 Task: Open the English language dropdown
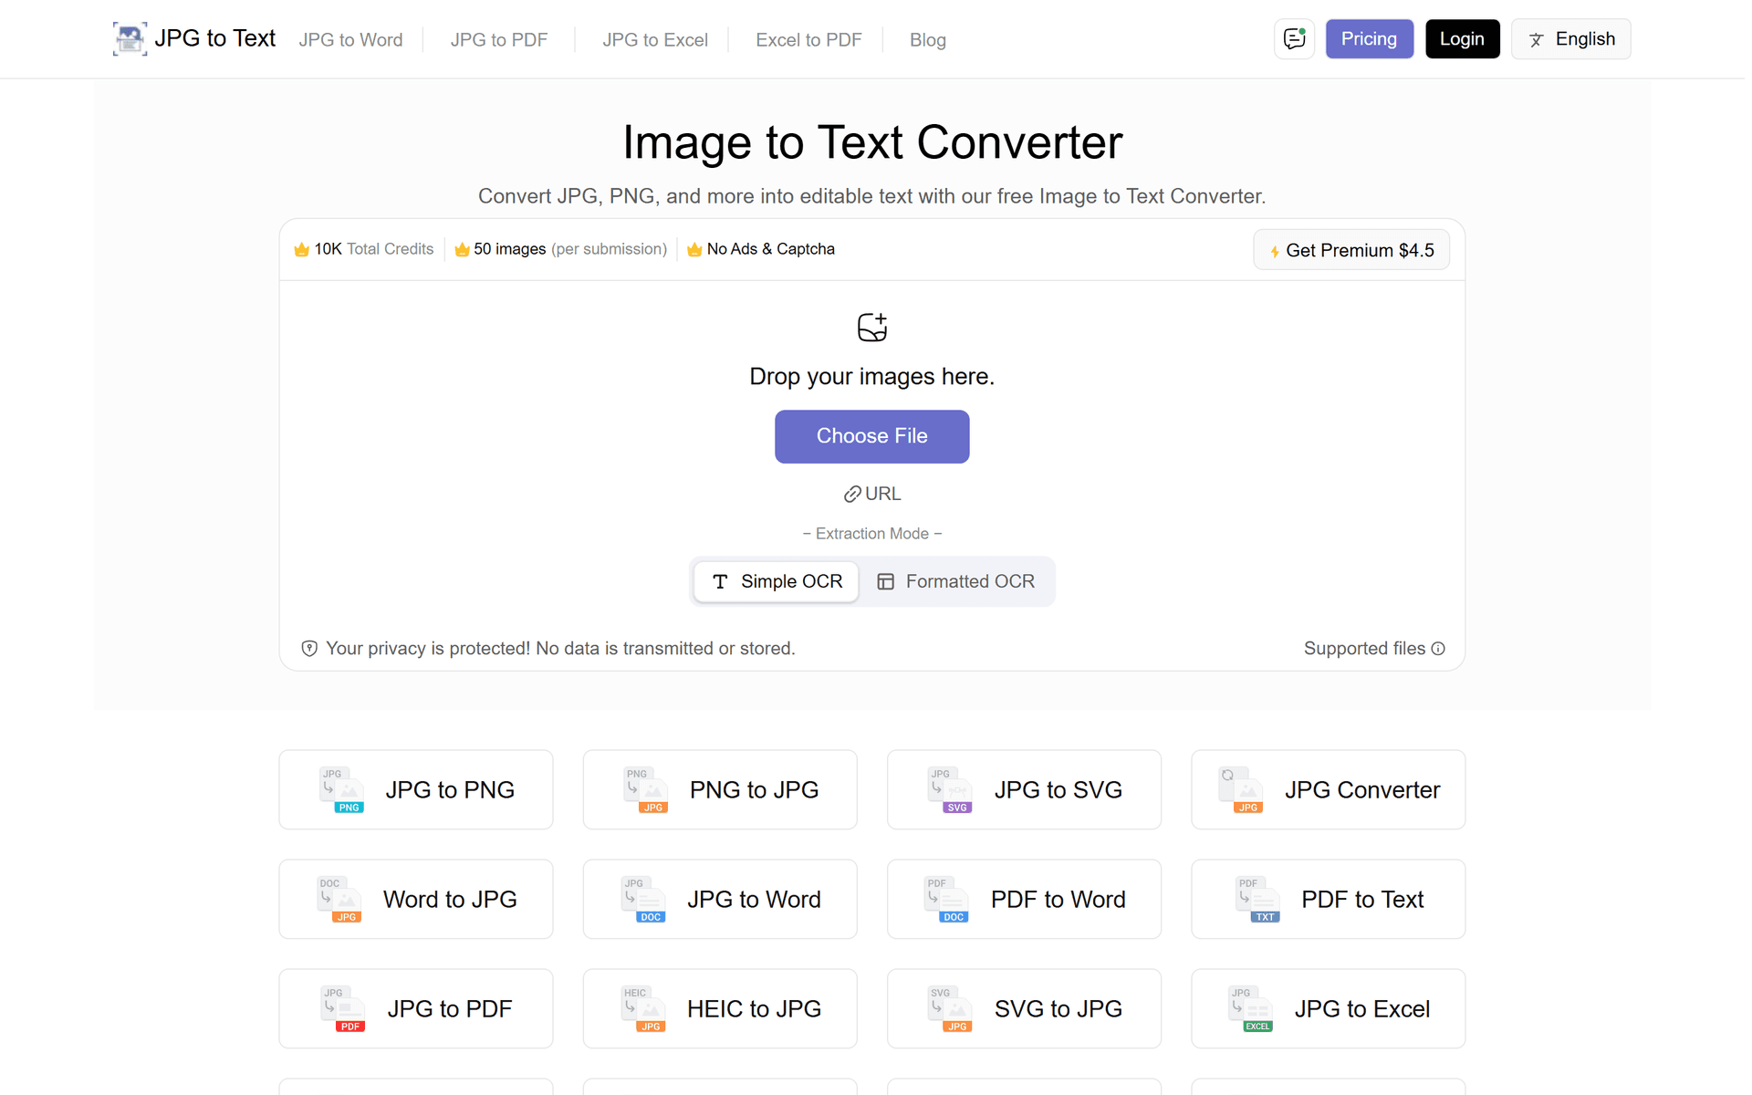tap(1570, 39)
